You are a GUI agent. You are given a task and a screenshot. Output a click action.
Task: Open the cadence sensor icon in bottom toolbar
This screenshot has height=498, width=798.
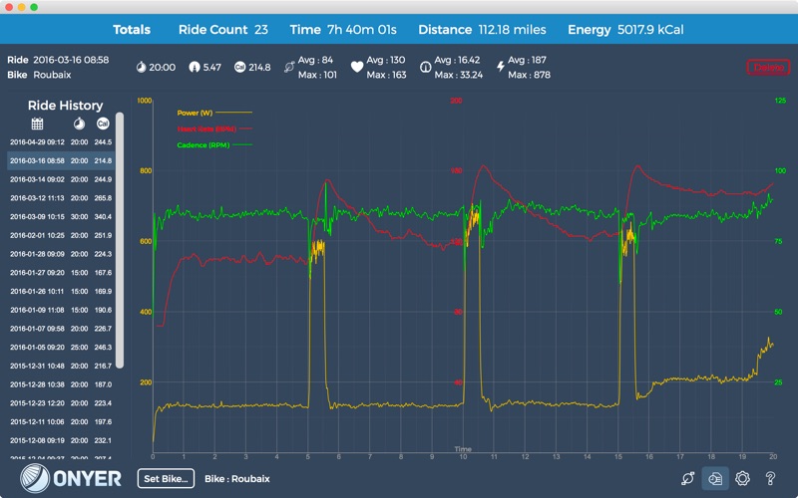[x=688, y=479]
